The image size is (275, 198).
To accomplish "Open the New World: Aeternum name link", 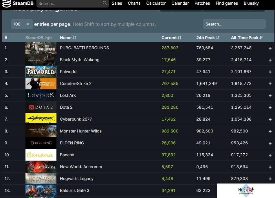I will tap(81, 167).
